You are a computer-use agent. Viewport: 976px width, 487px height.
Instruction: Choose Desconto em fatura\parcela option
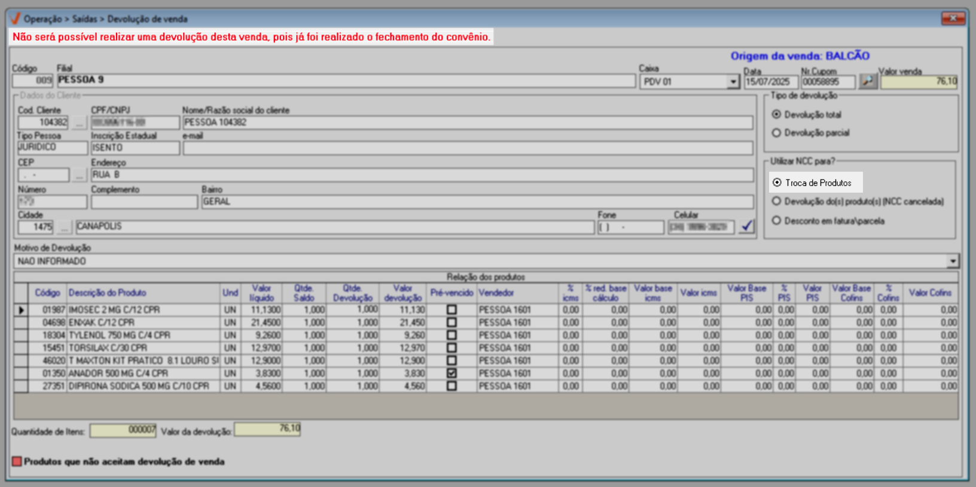[x=776, y=221]
